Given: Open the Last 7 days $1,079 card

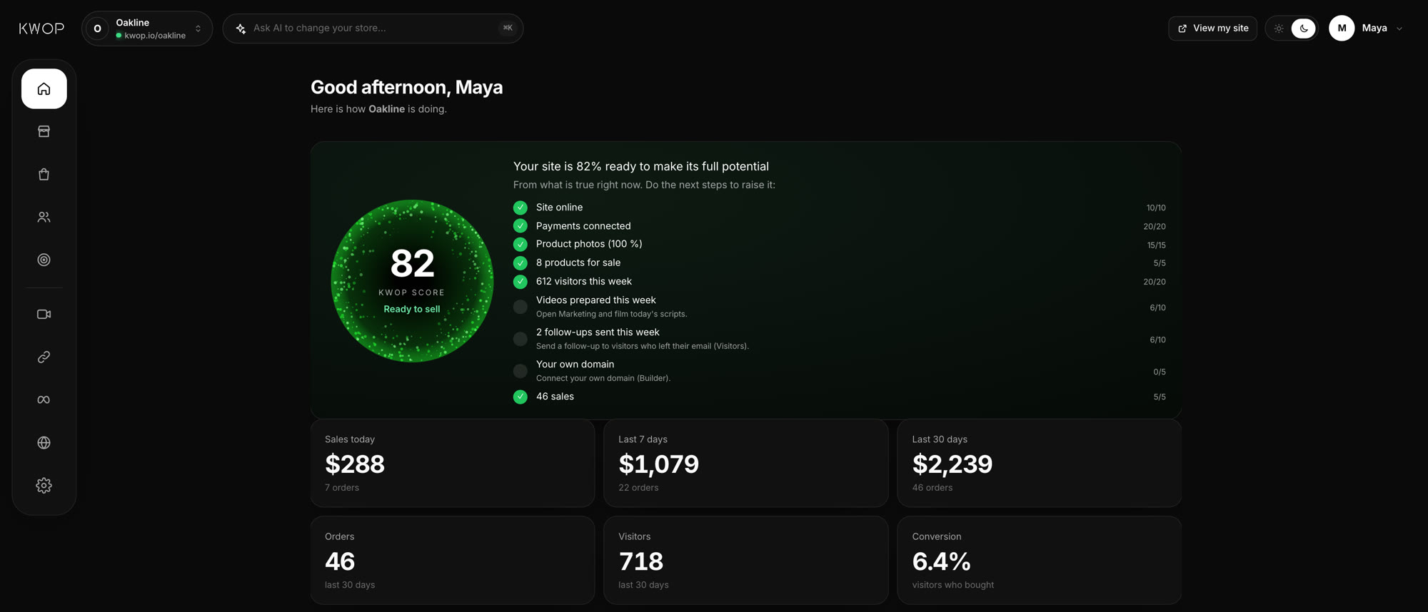Looking at the screenshot, I should point(746,463).
